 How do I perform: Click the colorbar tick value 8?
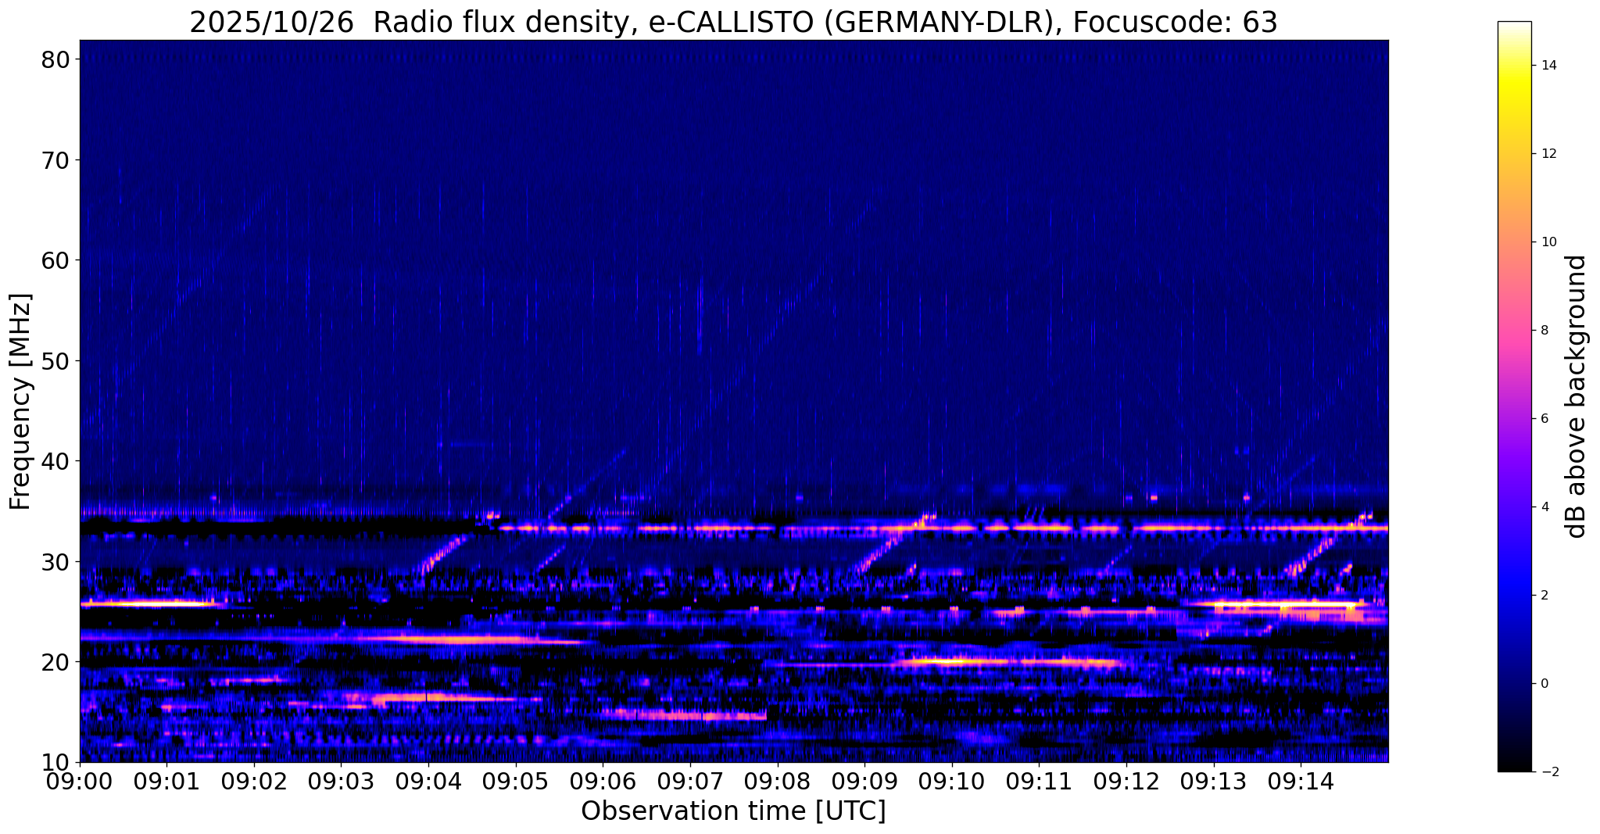1545,331
